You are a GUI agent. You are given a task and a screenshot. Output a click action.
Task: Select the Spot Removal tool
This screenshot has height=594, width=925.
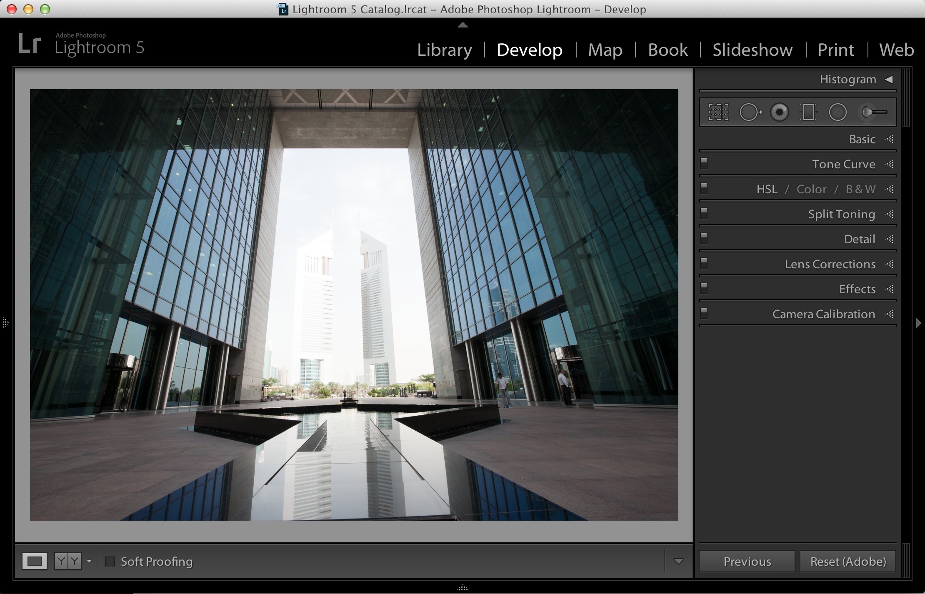[x=750, y=112]
